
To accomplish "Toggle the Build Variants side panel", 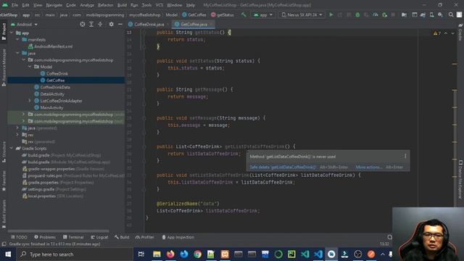I will 4,215.
